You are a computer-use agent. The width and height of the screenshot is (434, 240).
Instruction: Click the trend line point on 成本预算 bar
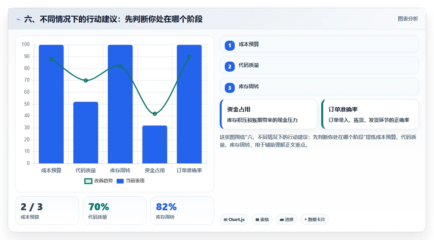(x=51, y=59)
